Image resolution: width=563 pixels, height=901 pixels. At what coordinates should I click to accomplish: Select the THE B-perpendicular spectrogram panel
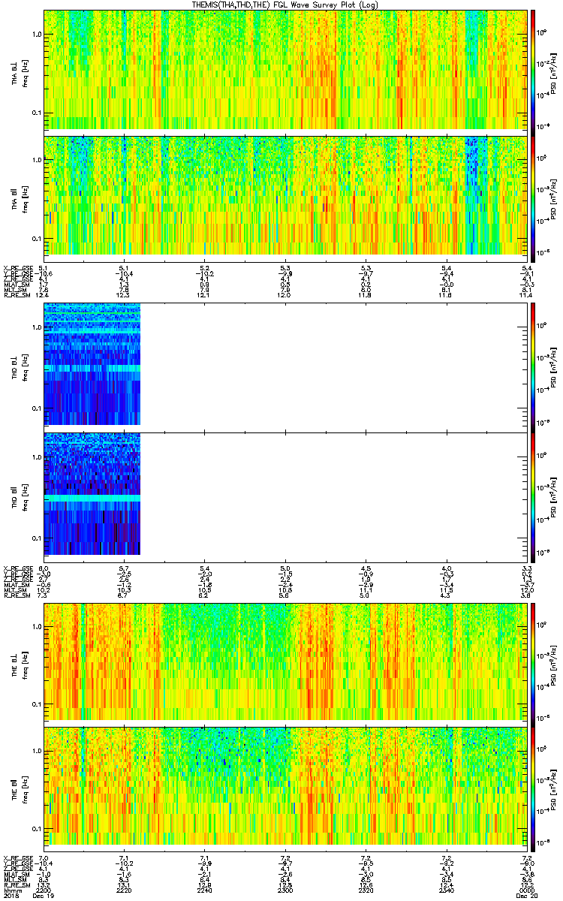point(285,661)
